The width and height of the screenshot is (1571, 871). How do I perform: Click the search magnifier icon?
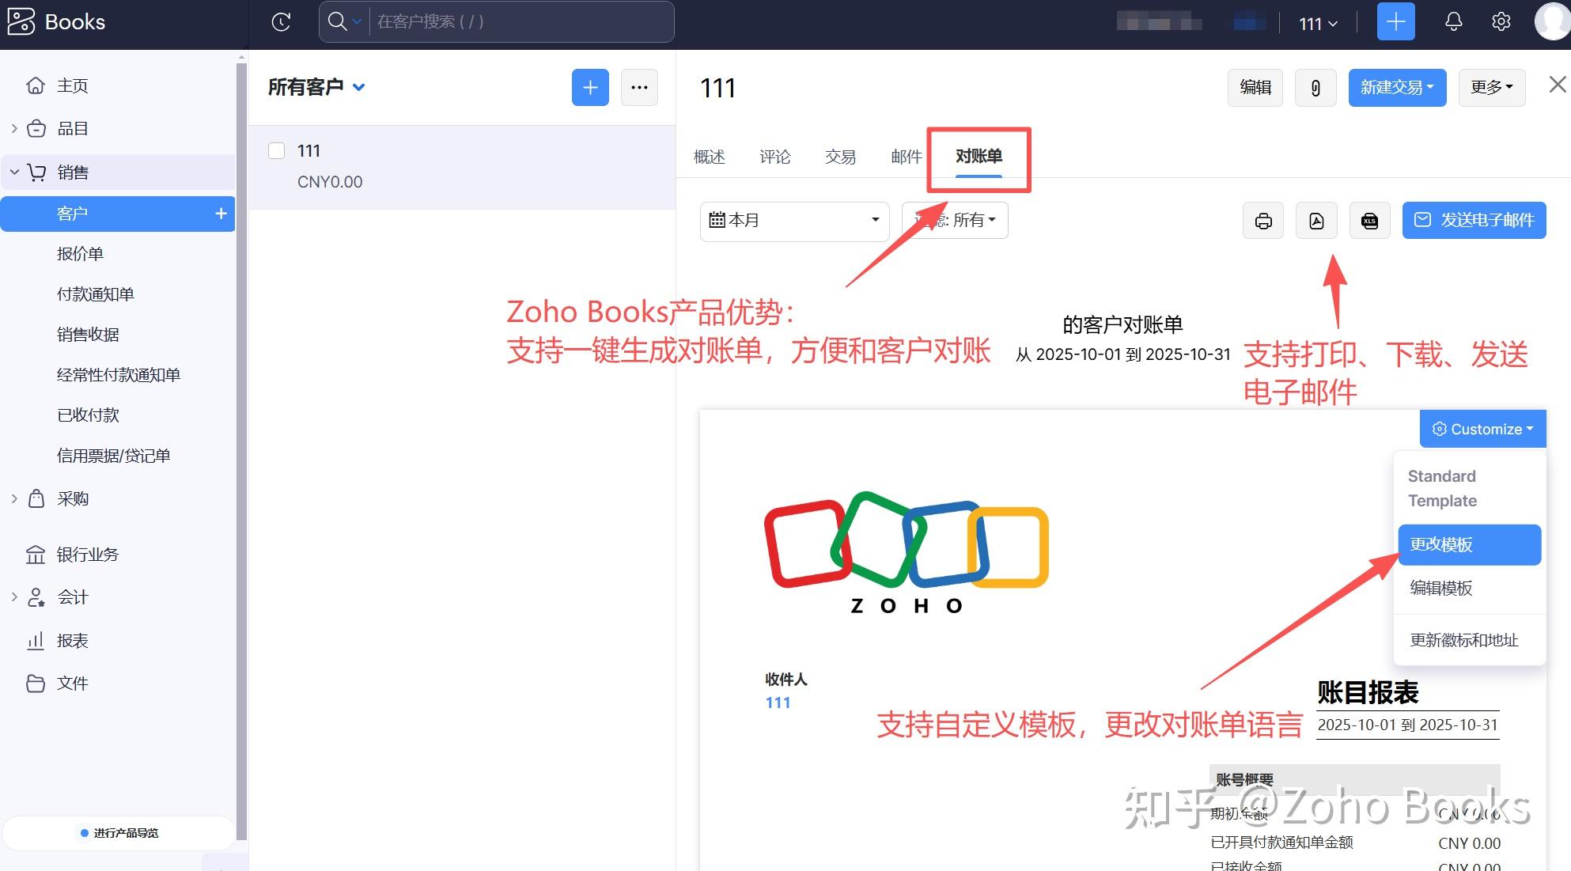337,21
